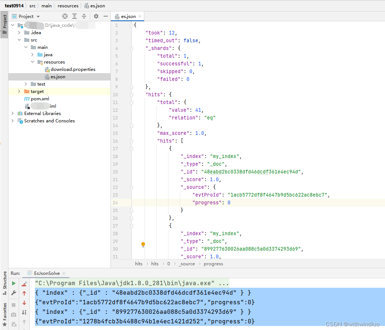Open the Favorites side tool tab
Viewport: 385px width, 330px height.
point(4,314)
